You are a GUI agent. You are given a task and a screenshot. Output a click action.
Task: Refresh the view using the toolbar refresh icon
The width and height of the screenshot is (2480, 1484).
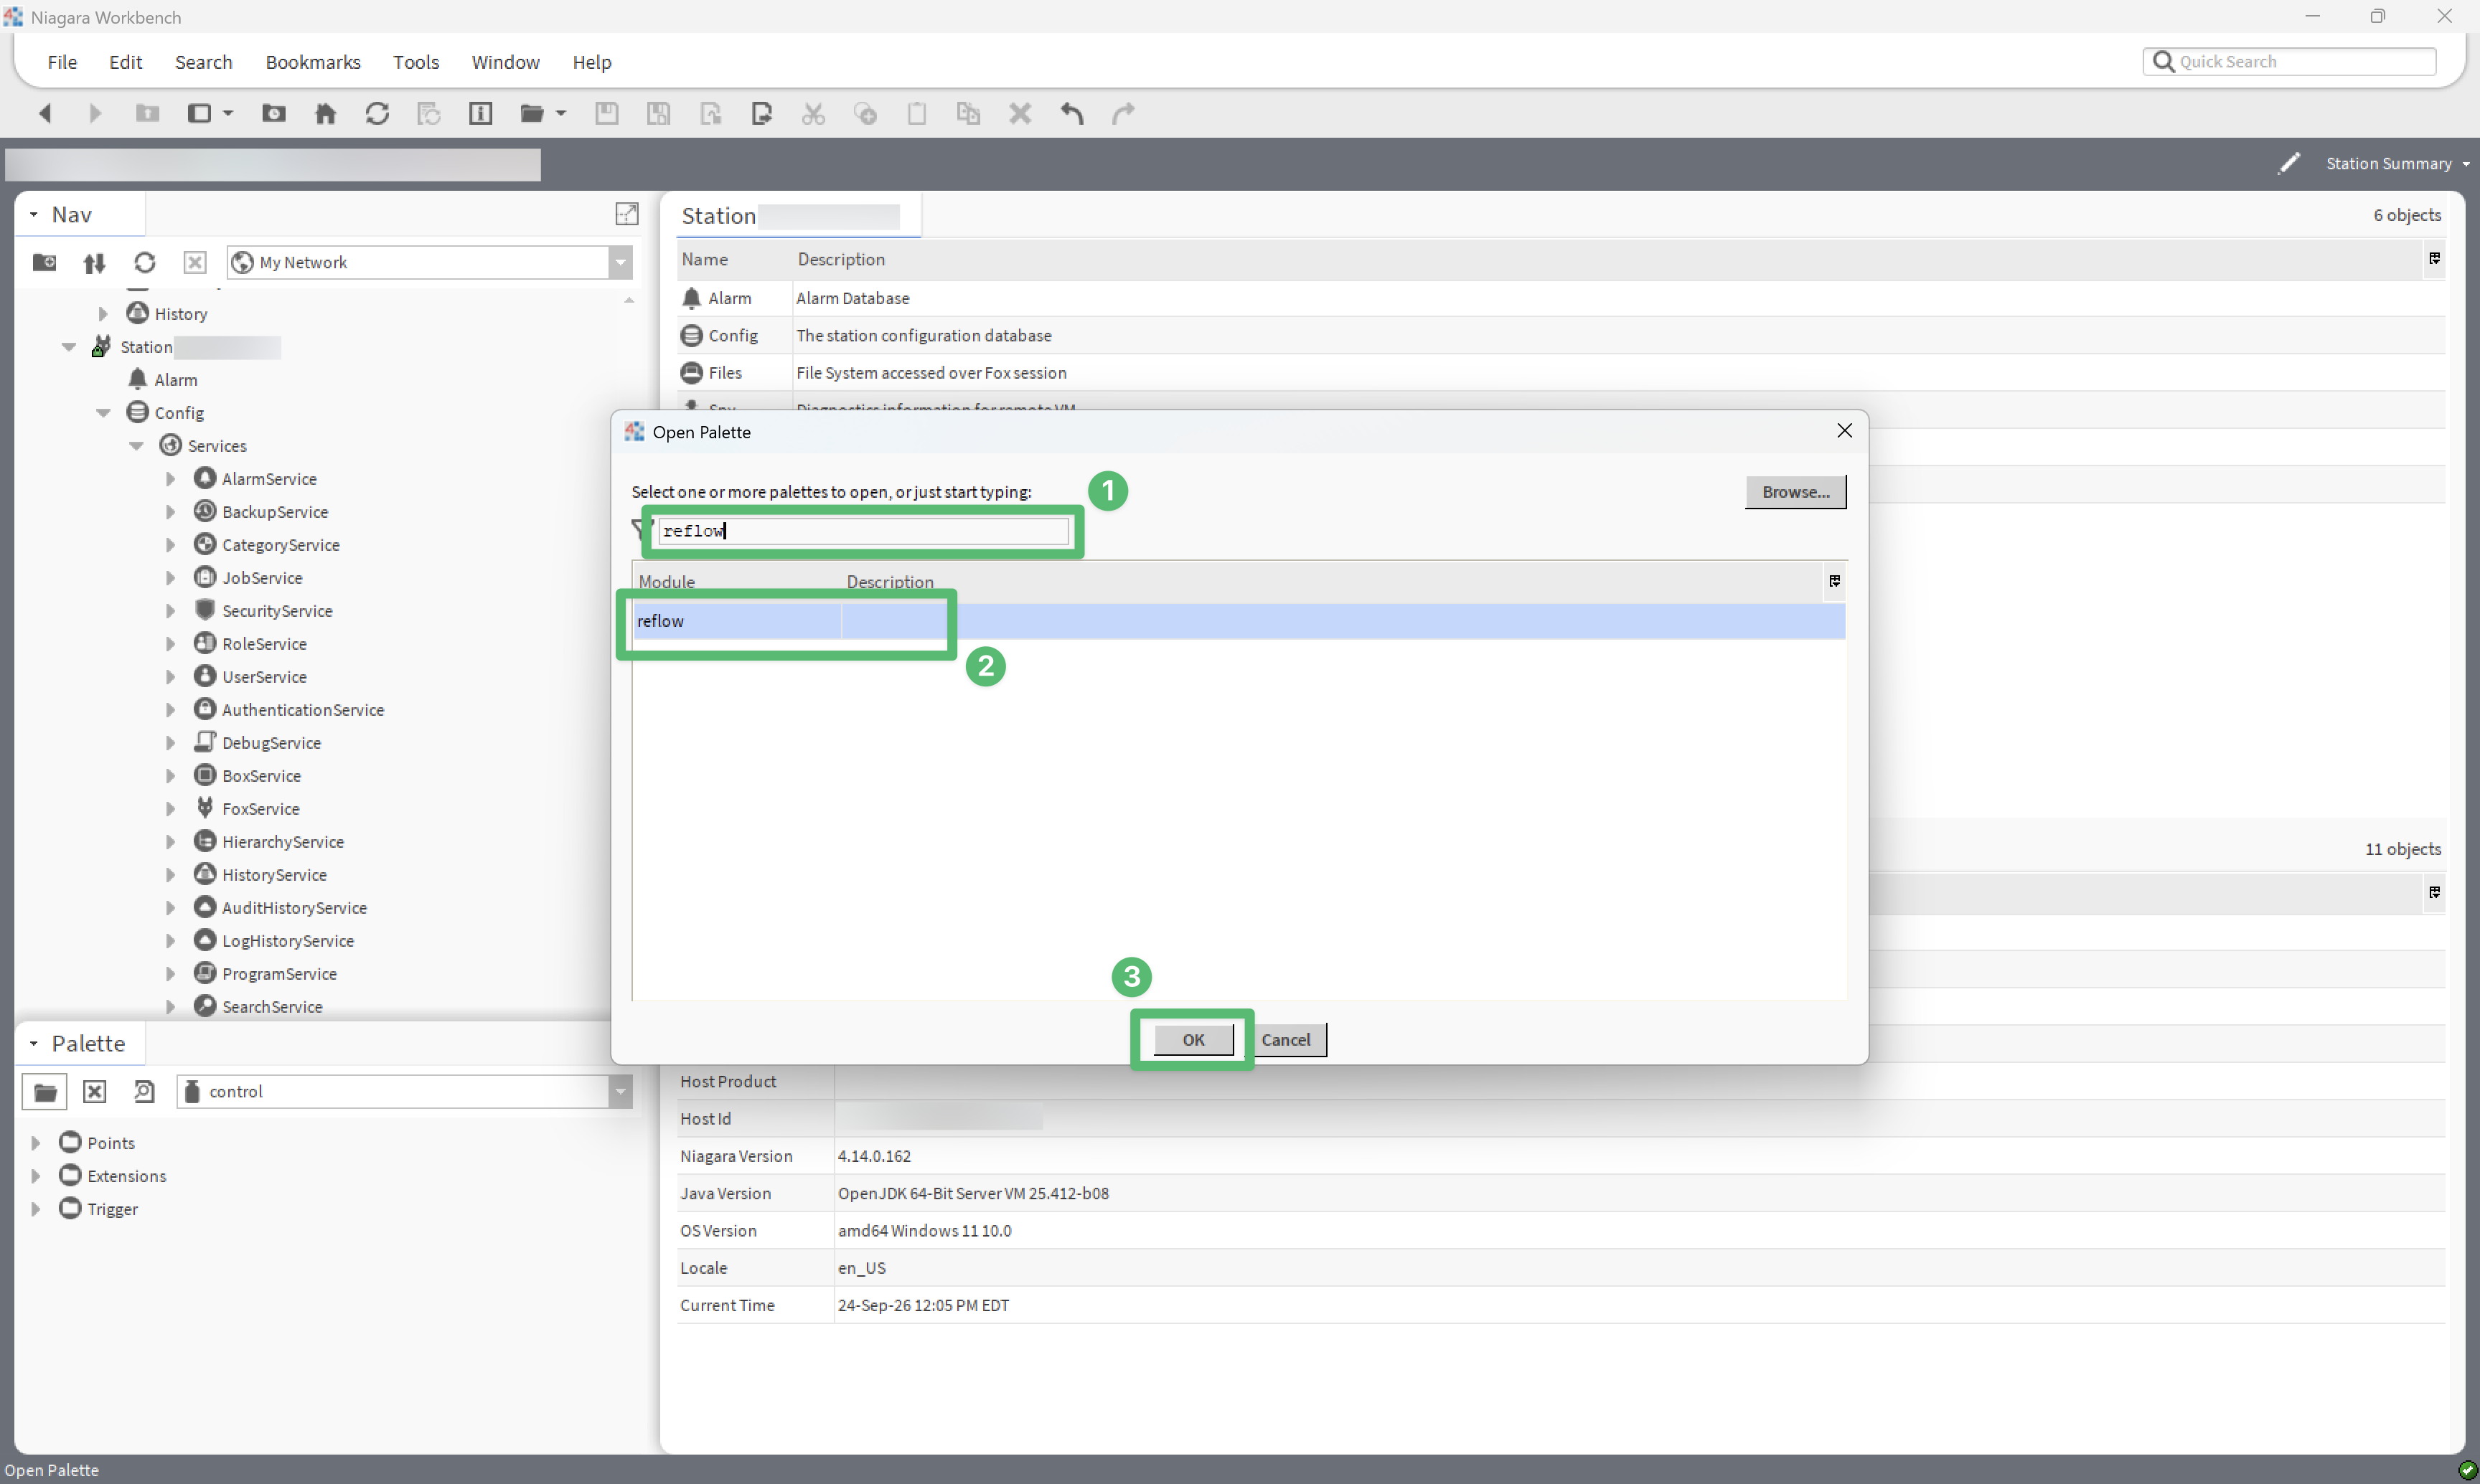377,113
